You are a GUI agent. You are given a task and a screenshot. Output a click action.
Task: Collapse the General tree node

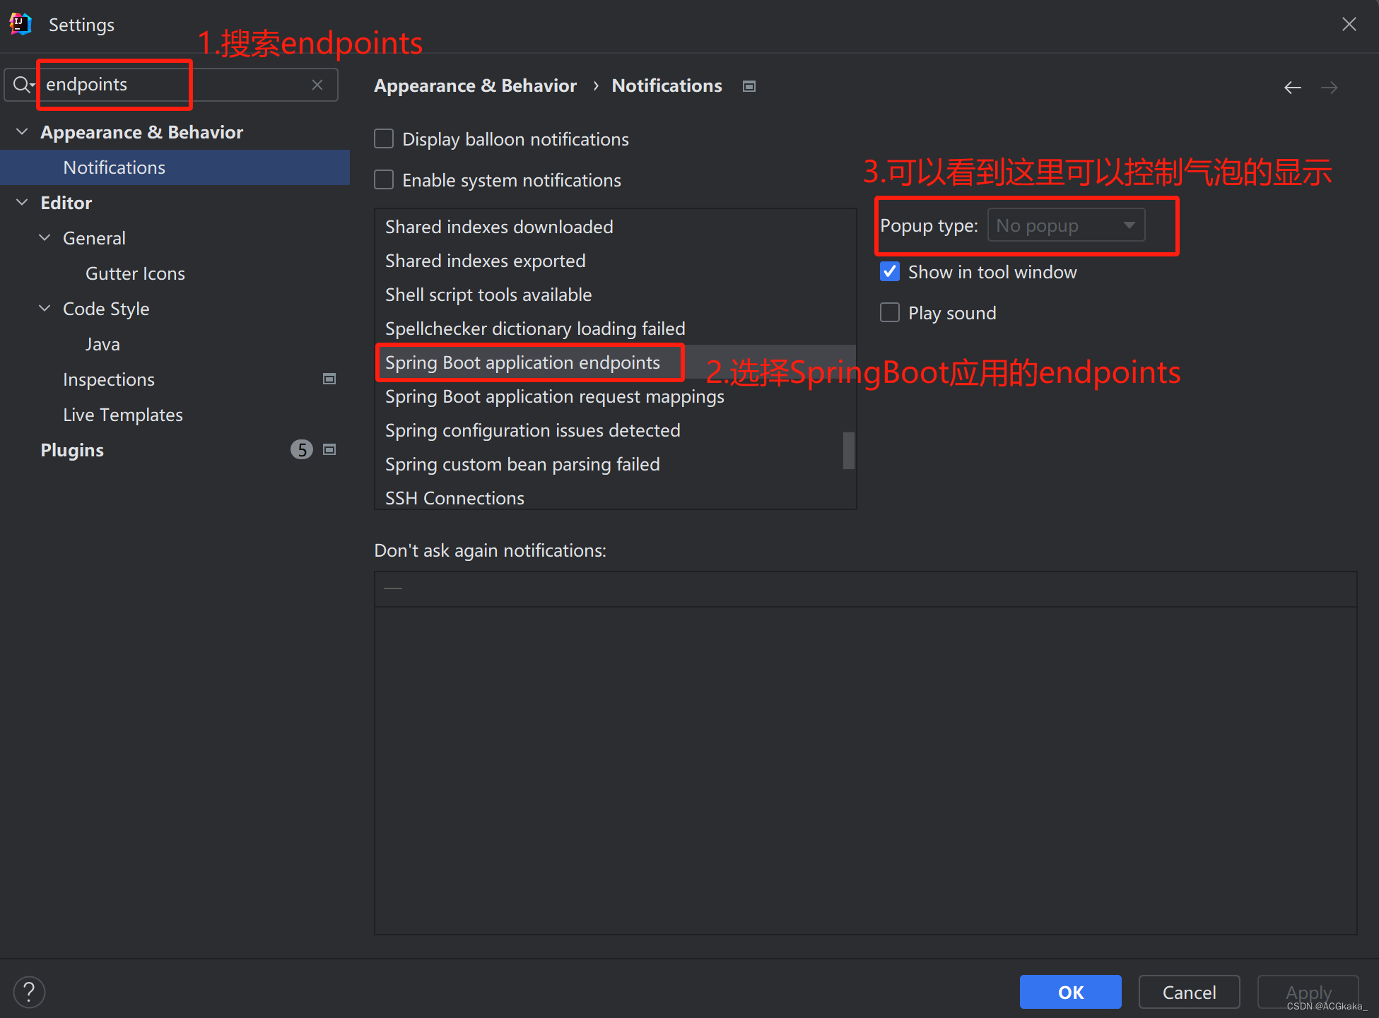pos(45,238)
